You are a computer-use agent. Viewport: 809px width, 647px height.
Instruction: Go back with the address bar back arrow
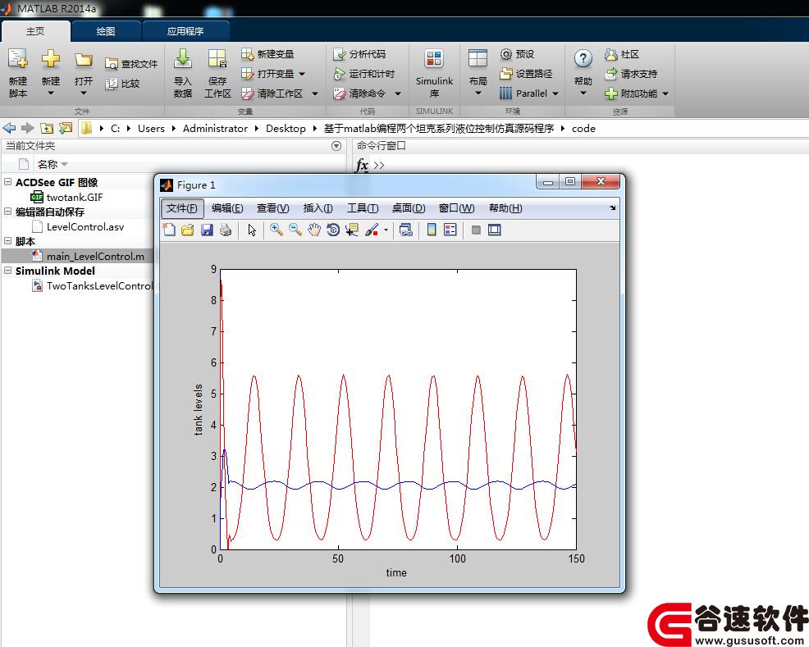point(9,129)
